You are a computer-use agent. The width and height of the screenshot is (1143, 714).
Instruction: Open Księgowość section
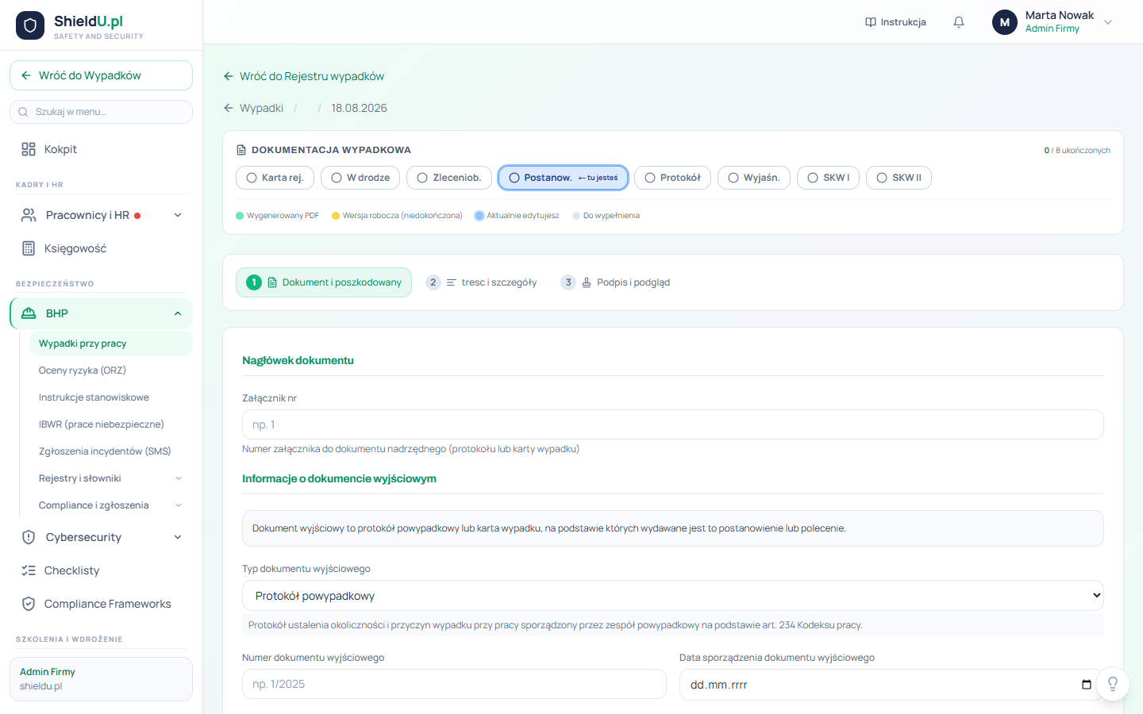point(101,248)
